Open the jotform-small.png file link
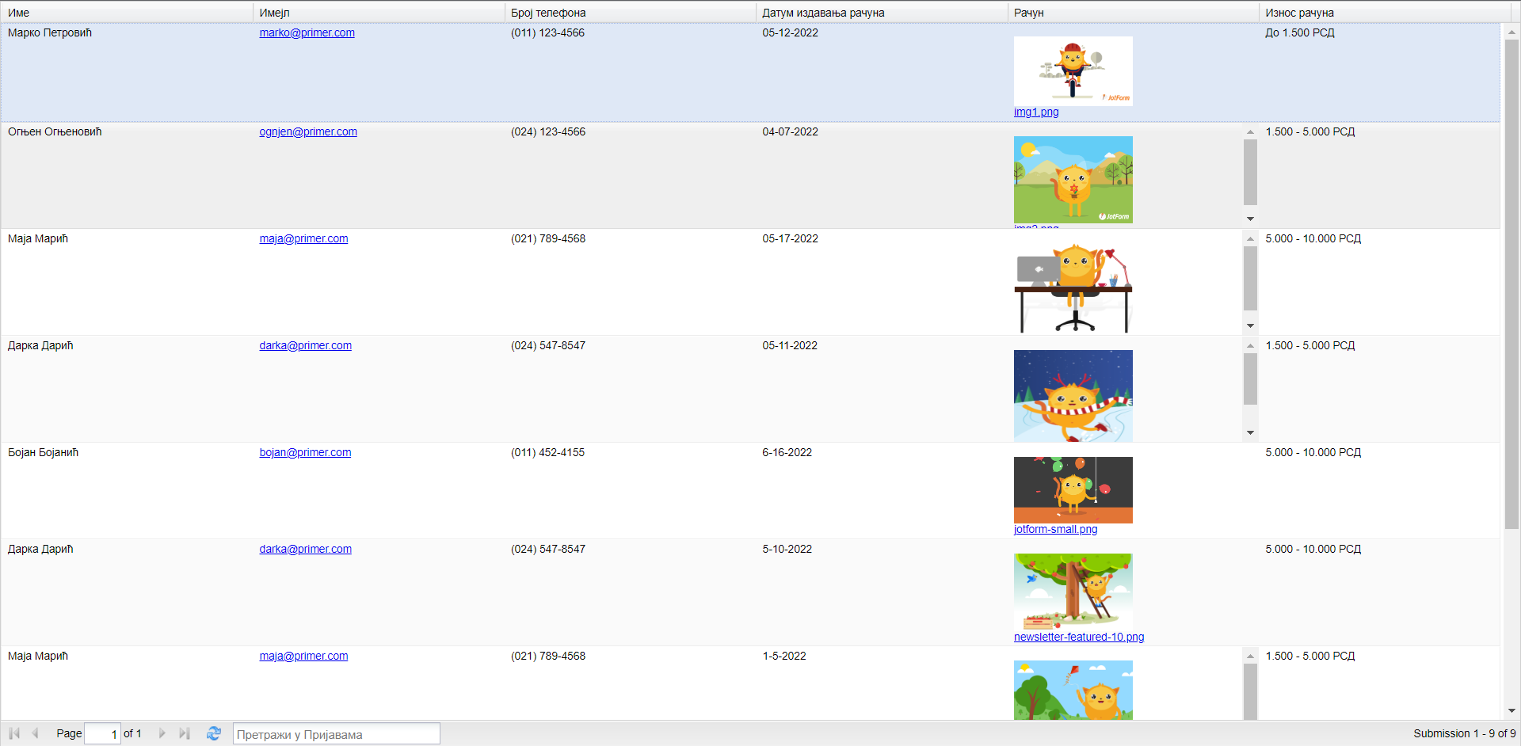Screen dimensions: 1521x746 pyautogui.click(x=1055, y=529)
